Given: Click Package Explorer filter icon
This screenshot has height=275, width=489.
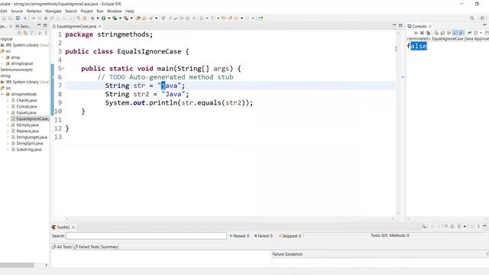Looking at the screenshot, I should point(31,33).
